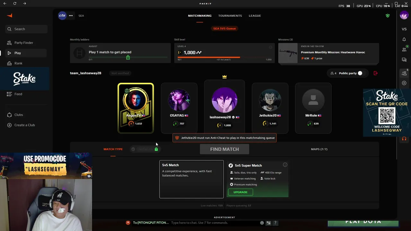Click the red leave party icon
Image resolution: width=411 pixels, height=231 pixels.
pyautogui.click(x=376, y=73)
